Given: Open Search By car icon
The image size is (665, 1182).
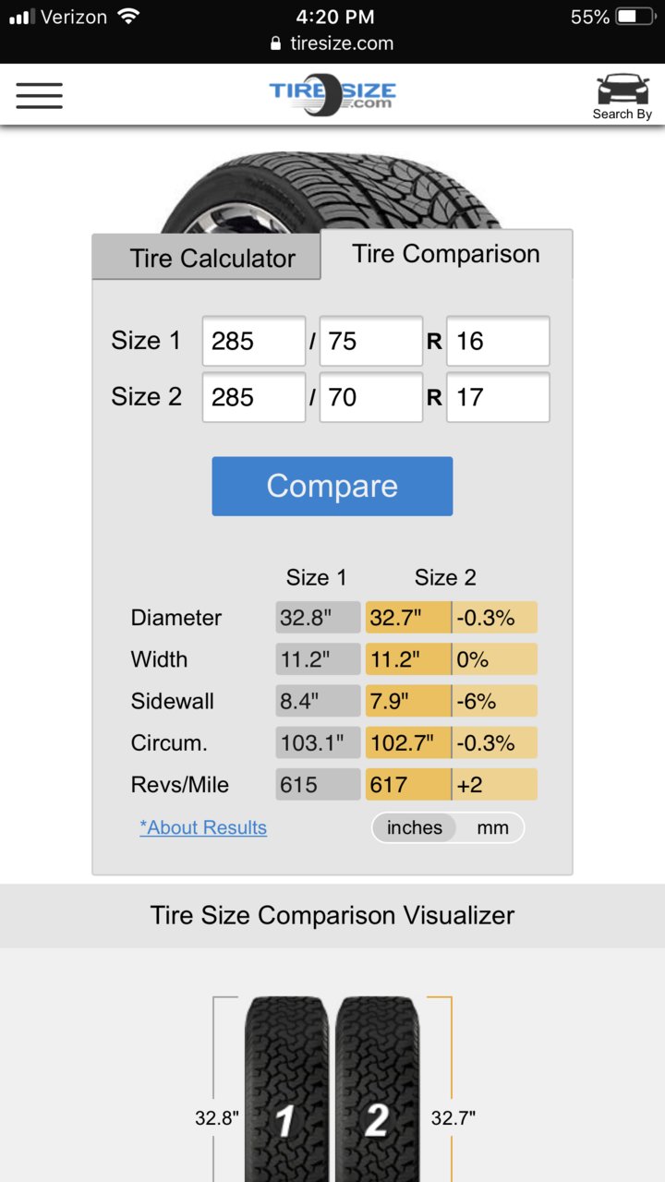Looking at the screenshot, I should (x=623, y=97).
